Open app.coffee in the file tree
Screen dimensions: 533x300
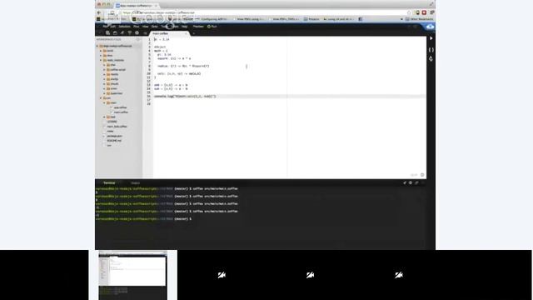click(x=120, y=107)
